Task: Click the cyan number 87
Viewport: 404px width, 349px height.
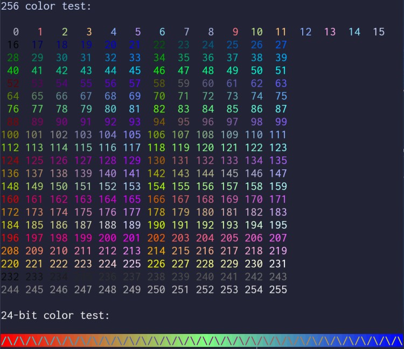Action: pyautogui.click(x=281, y=109)
